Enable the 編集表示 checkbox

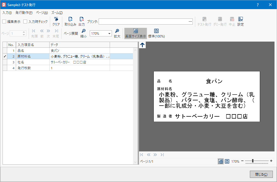click(4, 22)
